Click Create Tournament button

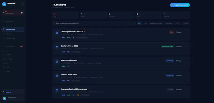coord(180,5)
